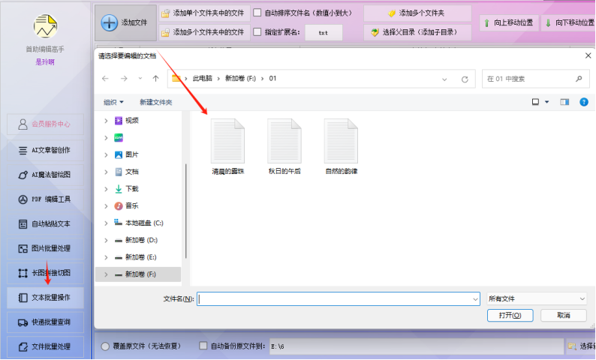Toggle the preview pane icon

(x=564, y=102)
